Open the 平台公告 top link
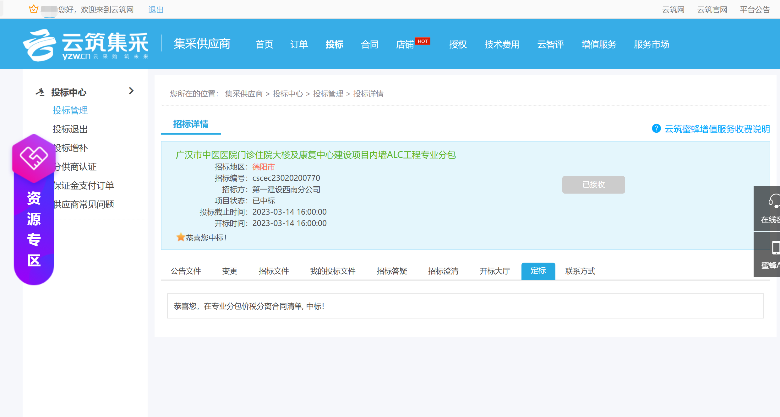The height and width of the screenshot is (417, 780). pyautogui.click(x=755, y=10)
